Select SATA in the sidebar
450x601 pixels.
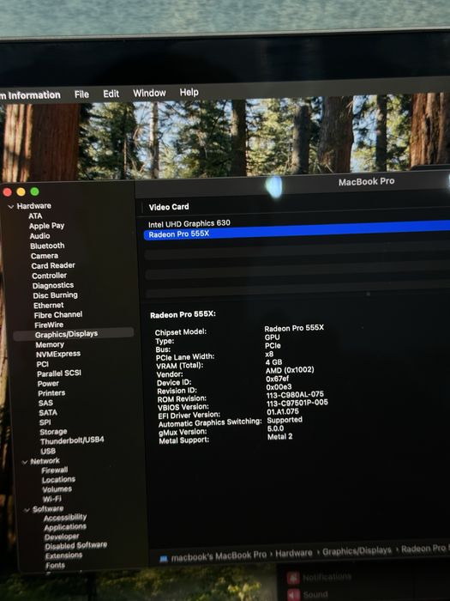48,413
